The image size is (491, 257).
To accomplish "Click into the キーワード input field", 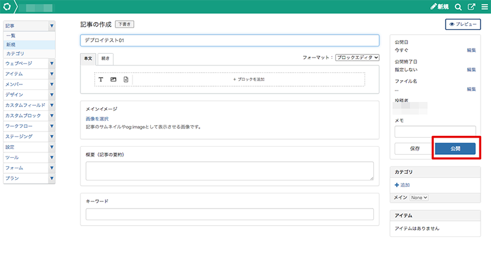I will 230,214.
